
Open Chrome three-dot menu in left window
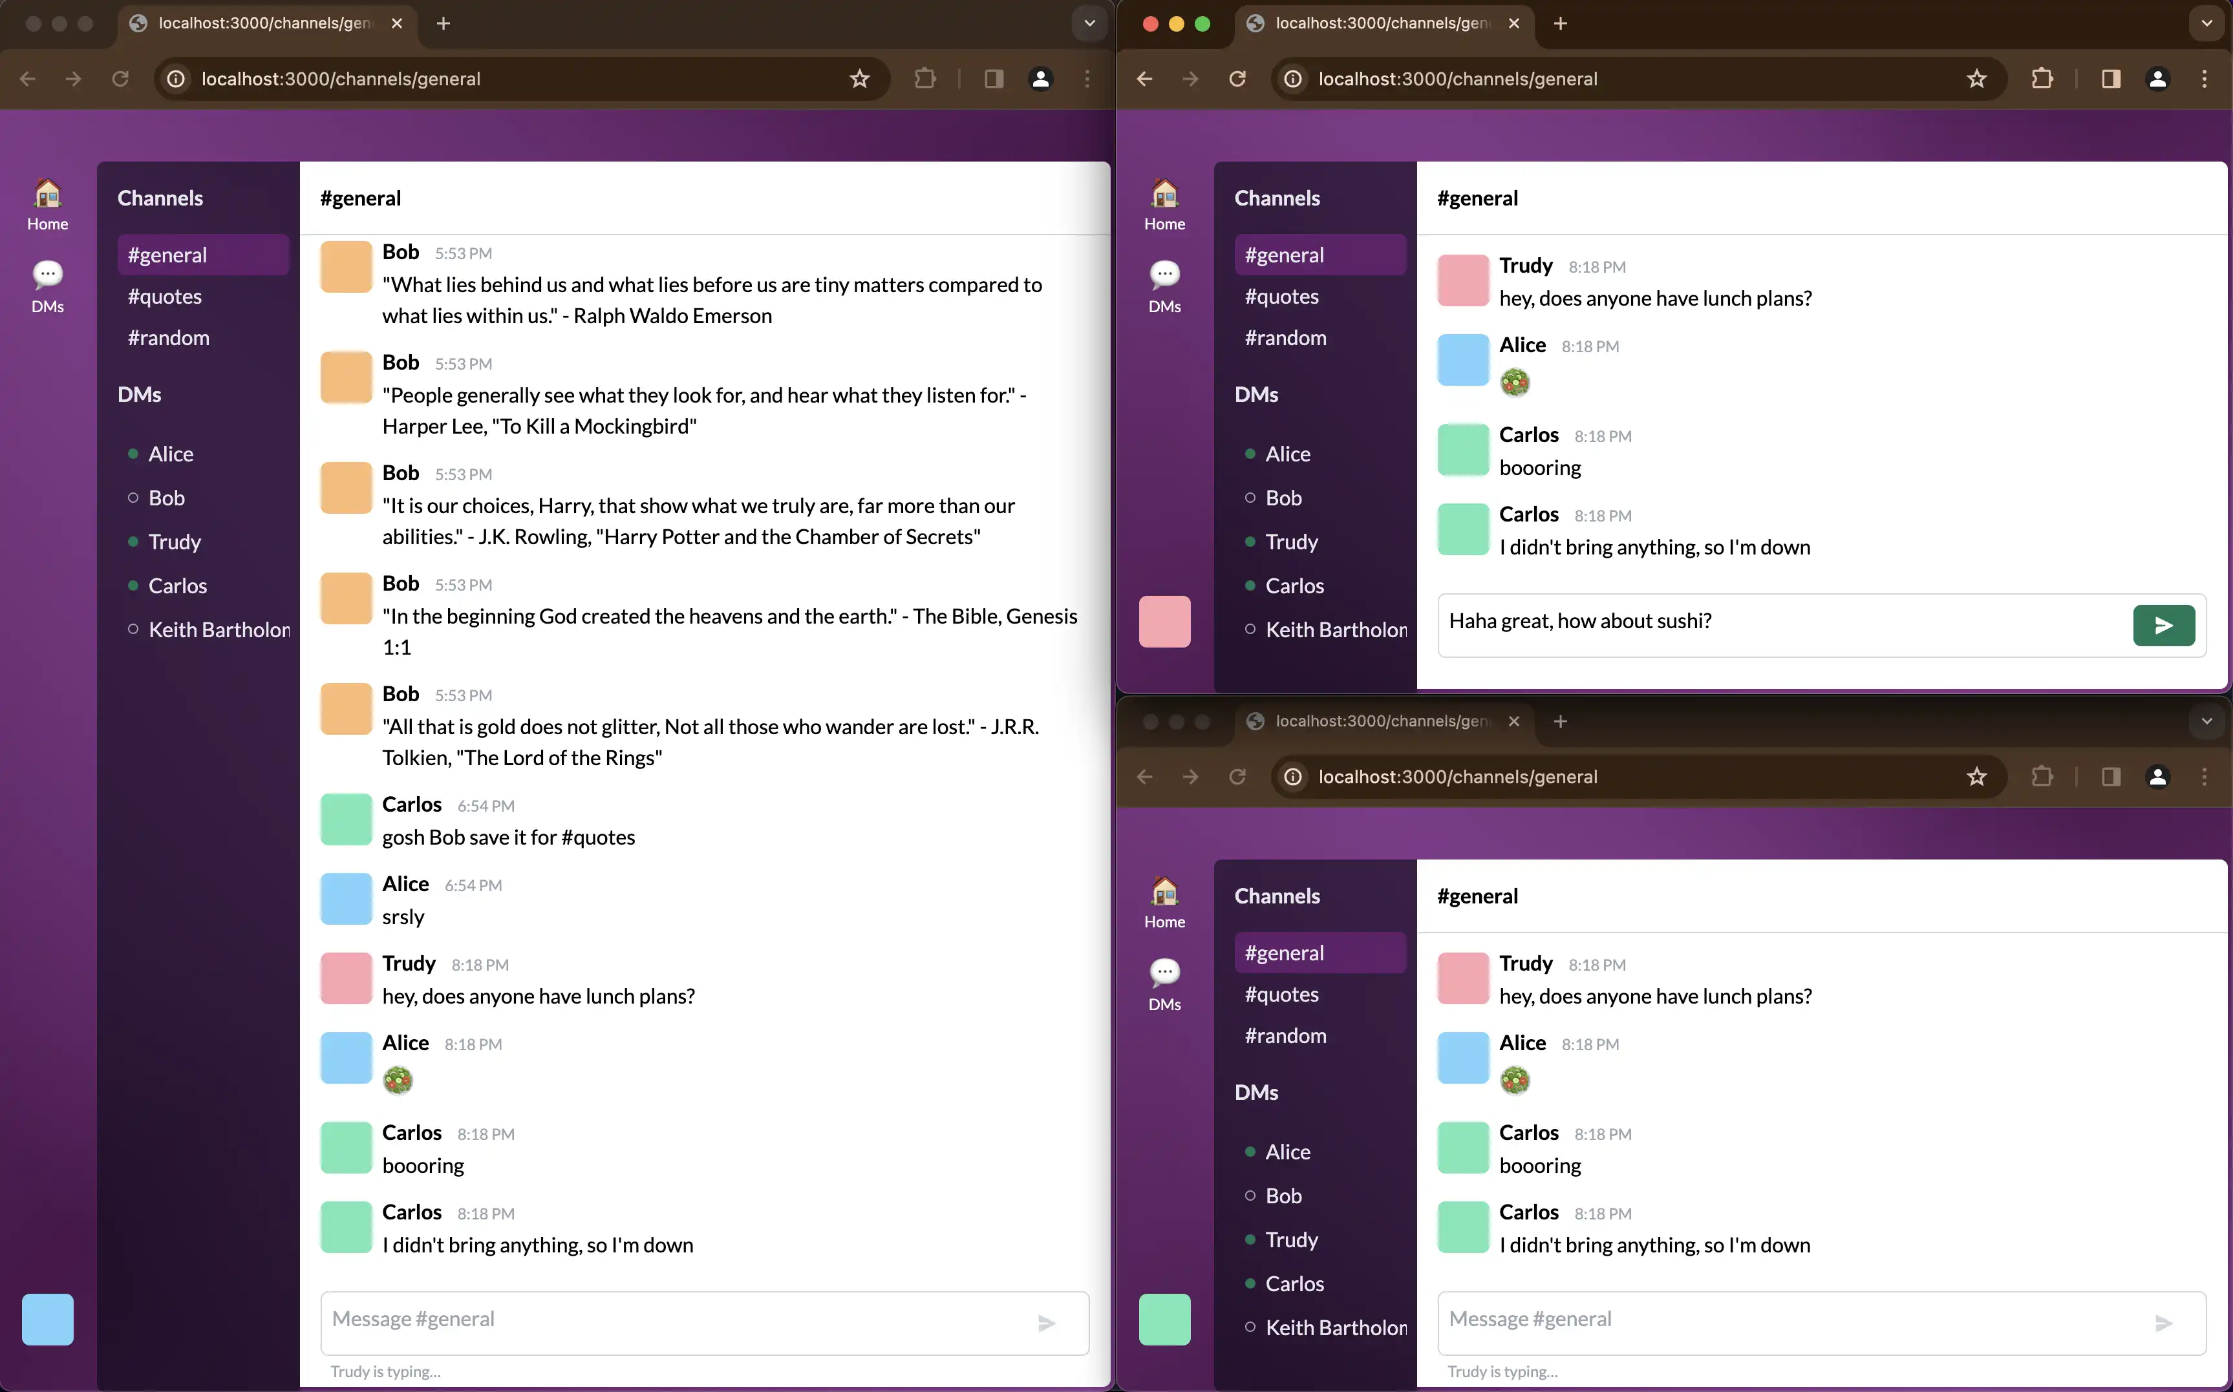pos(1087,78)
